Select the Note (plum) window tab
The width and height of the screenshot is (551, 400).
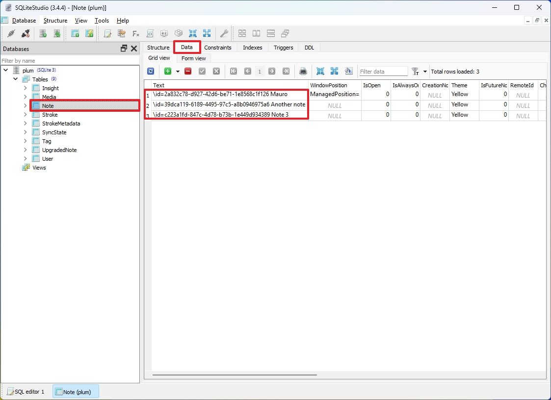[x=76, y=391]
